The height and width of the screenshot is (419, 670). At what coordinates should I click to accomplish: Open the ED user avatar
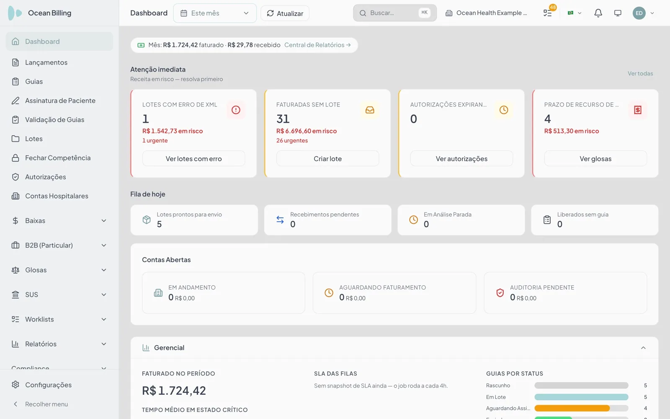click(639, 13)
